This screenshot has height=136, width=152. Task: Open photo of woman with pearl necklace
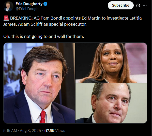click(111, 63)
